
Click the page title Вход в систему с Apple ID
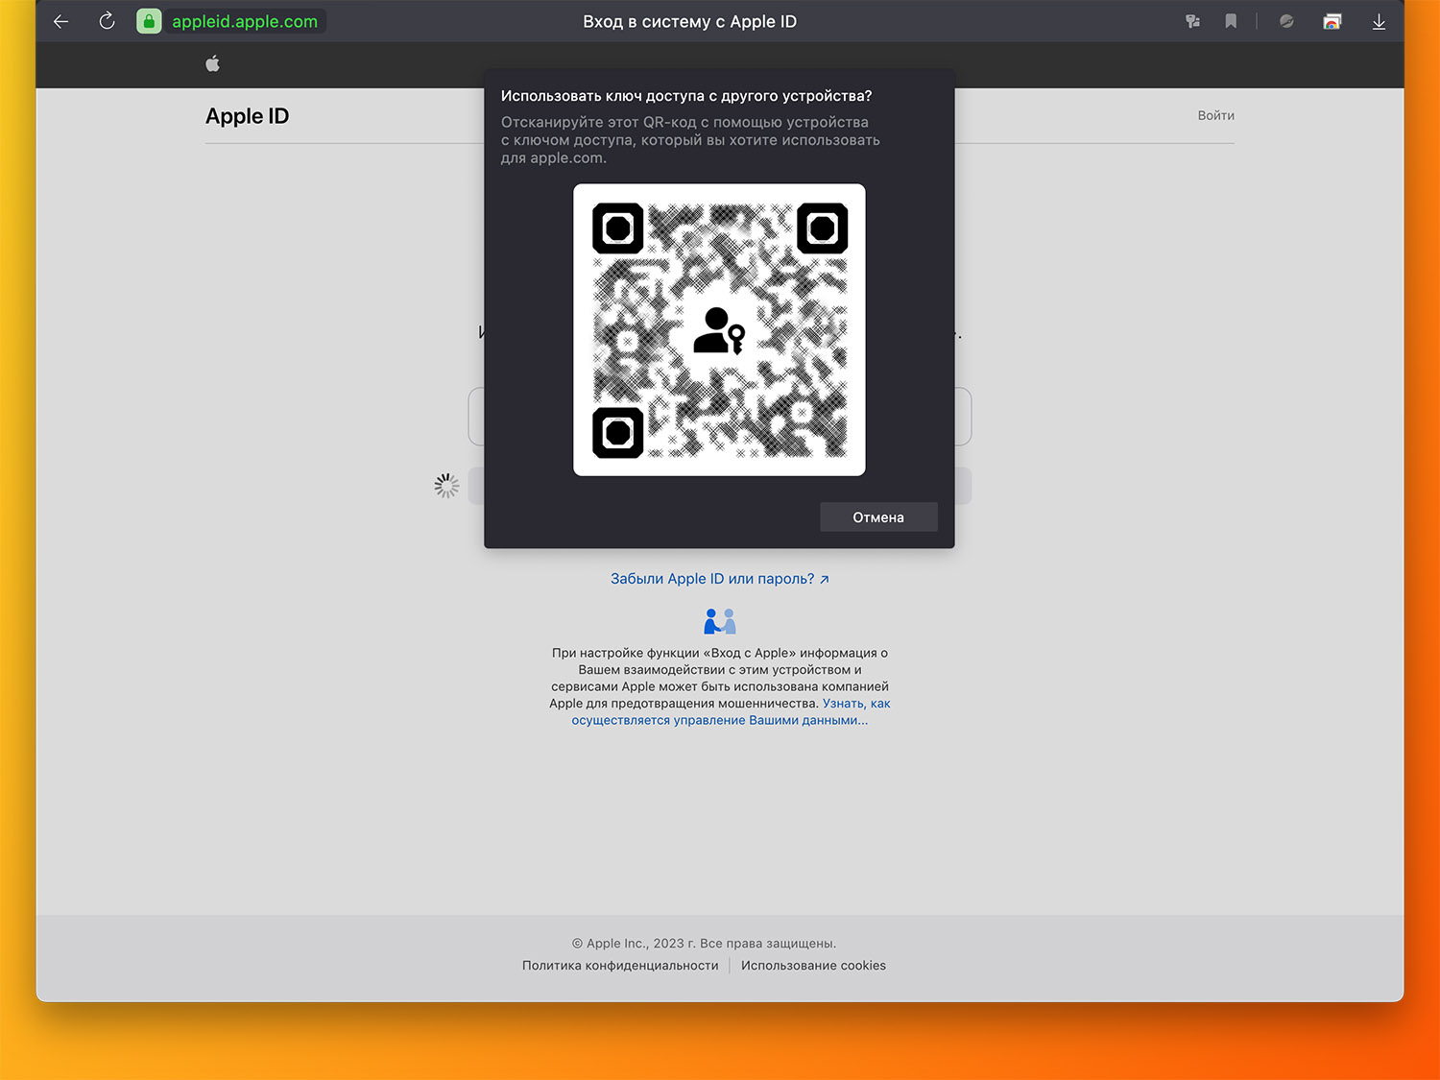click(690, 21)
